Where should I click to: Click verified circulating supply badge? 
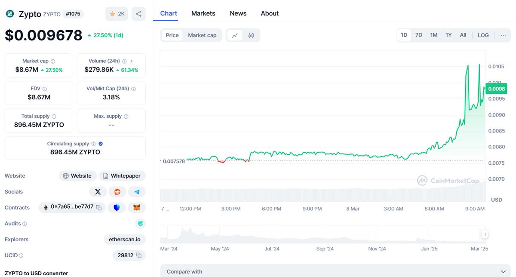tap(101, 144)
